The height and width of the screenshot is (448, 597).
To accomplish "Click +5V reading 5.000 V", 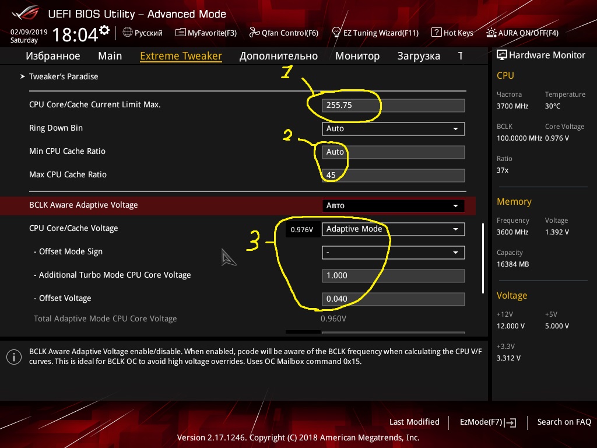I will [x=557, y=326].
